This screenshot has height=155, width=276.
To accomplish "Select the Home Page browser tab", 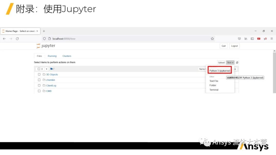I will pyautogui.click(x=20, y=31).
